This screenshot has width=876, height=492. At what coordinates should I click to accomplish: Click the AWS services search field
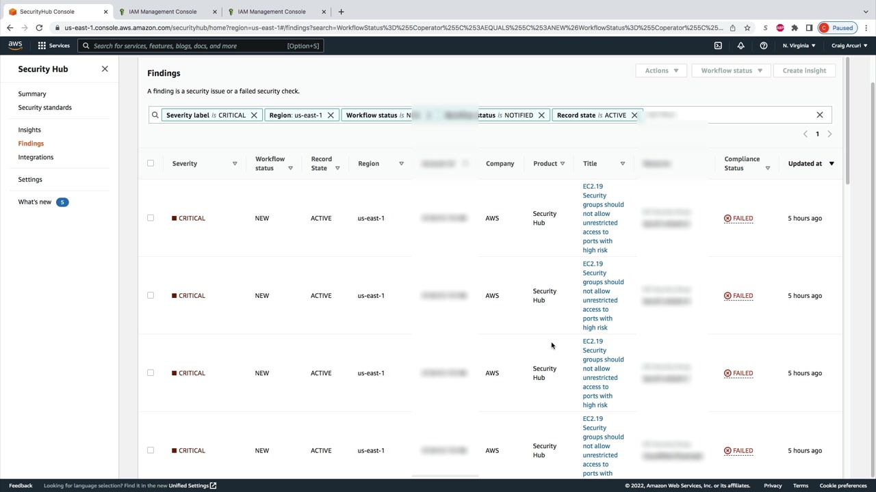(200, 46)
